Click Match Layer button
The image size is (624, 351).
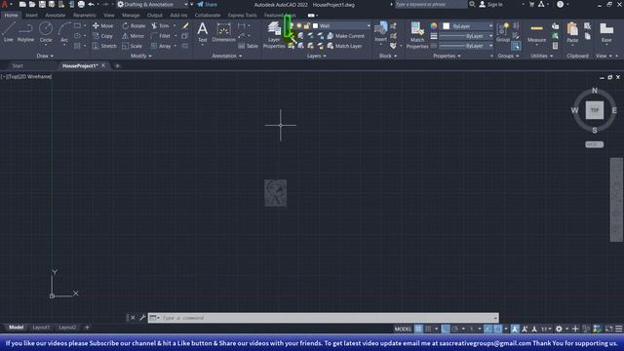[x=344, y=46]
